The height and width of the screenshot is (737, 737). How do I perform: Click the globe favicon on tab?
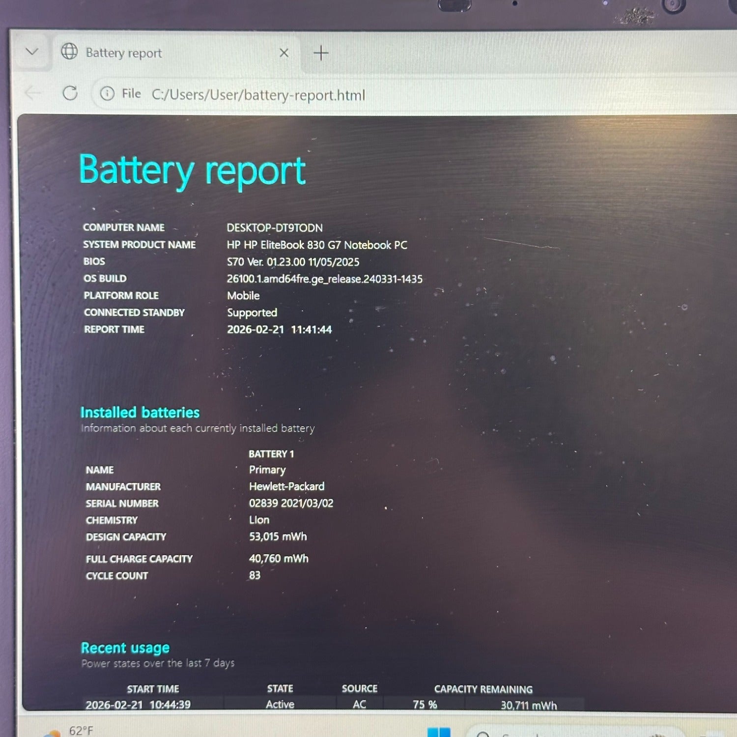pos(69,51)
